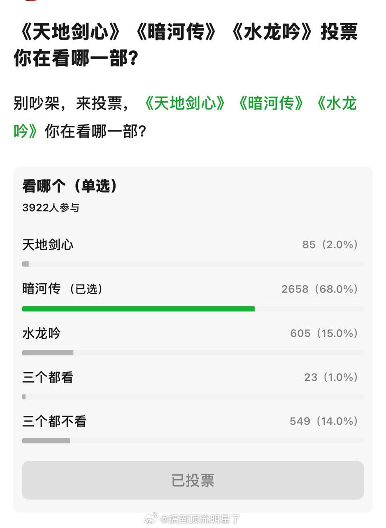The height and width of the screenshot is (528, 386).
Task: Open the 《天地剑心》 green link
Action: pos(182,105)
